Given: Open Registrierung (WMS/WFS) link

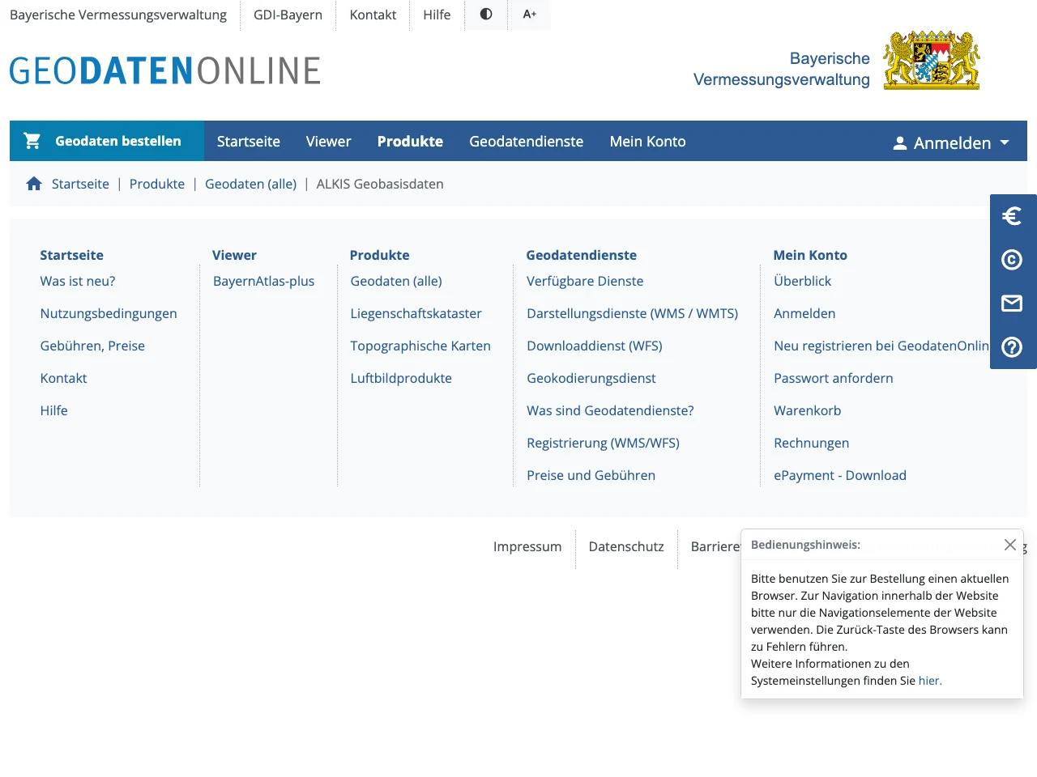Looking at the screenshot, I should pyautogui.click(x=603, y=443).
